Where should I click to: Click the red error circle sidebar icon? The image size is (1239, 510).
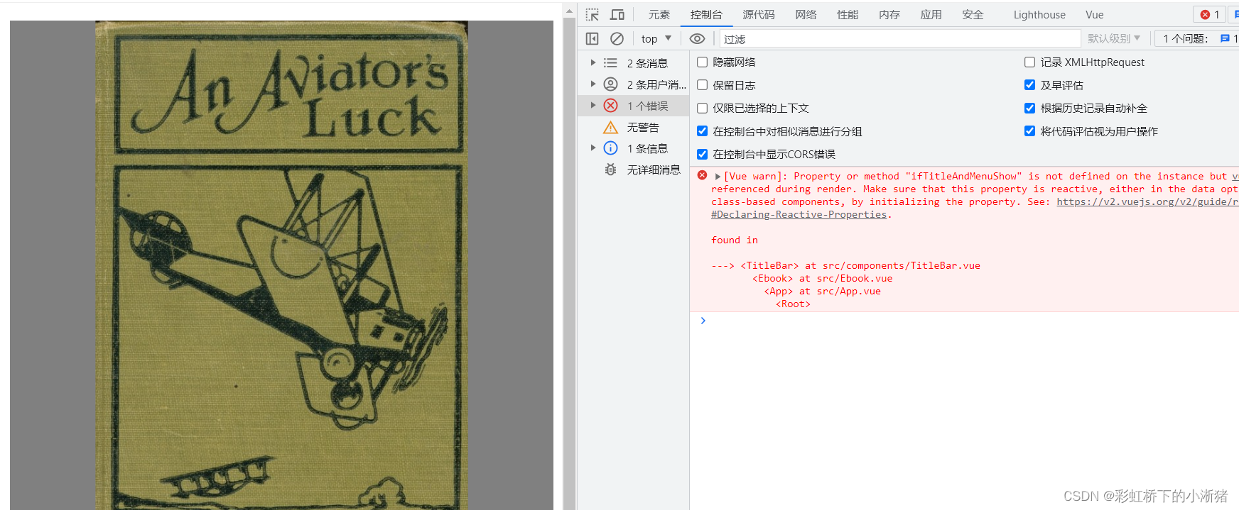click(x=610, y=106)
